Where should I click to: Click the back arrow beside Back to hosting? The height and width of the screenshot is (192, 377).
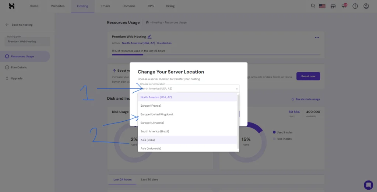tap(7, 25)
